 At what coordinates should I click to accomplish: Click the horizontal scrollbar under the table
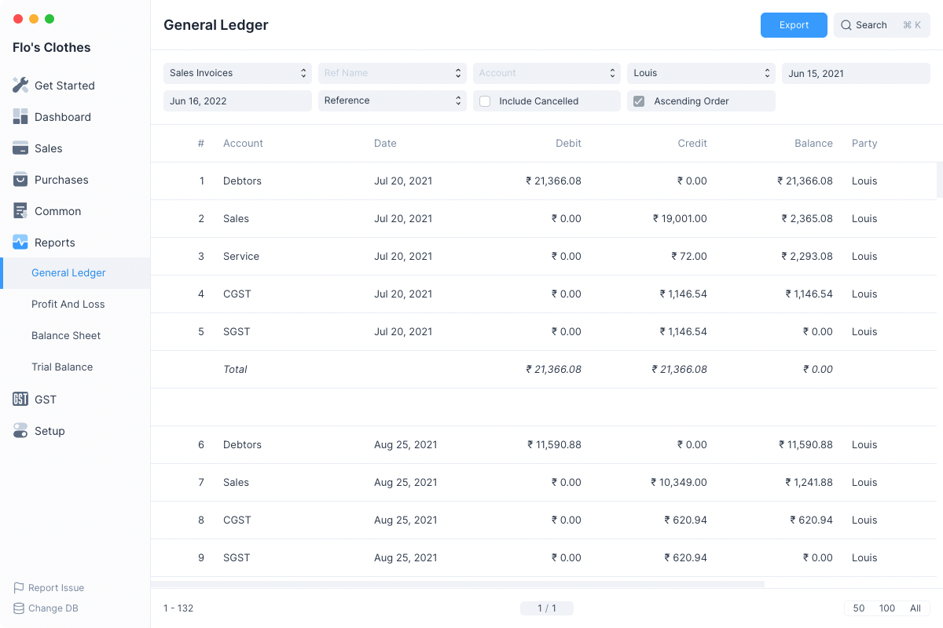point(457,584)
